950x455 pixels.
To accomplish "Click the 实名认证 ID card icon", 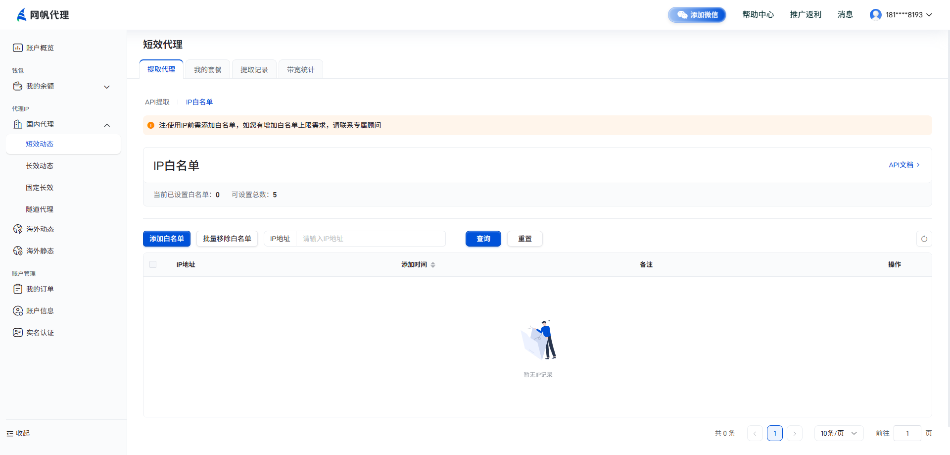I will click(x=18, y=333).
